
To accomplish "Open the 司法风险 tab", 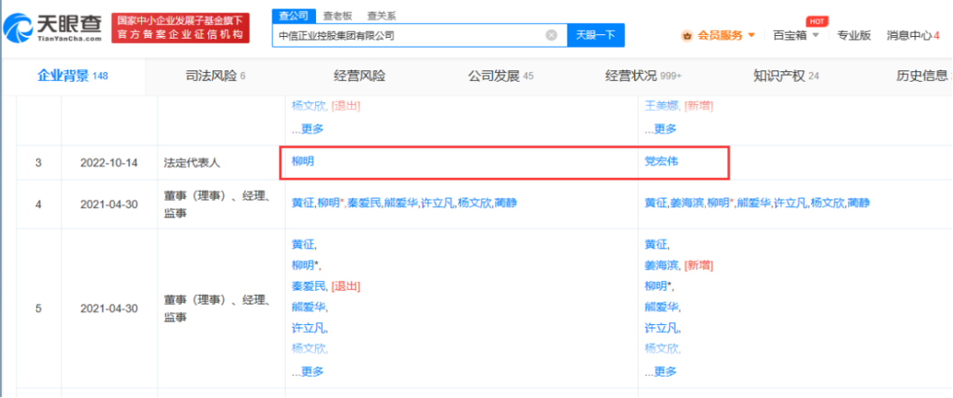I will tap(215, 77).
